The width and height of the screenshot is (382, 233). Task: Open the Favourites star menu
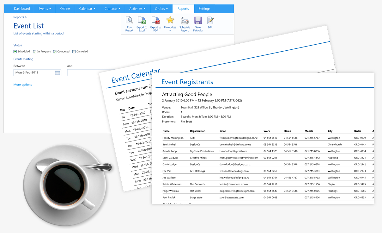click(x=170, y=21)
